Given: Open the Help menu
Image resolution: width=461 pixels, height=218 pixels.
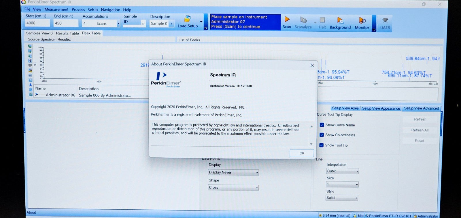Looking at the screenshot, I should 127,10.
